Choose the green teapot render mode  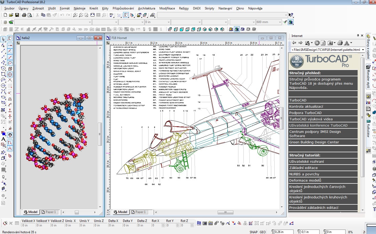click(x=237, y=29)
